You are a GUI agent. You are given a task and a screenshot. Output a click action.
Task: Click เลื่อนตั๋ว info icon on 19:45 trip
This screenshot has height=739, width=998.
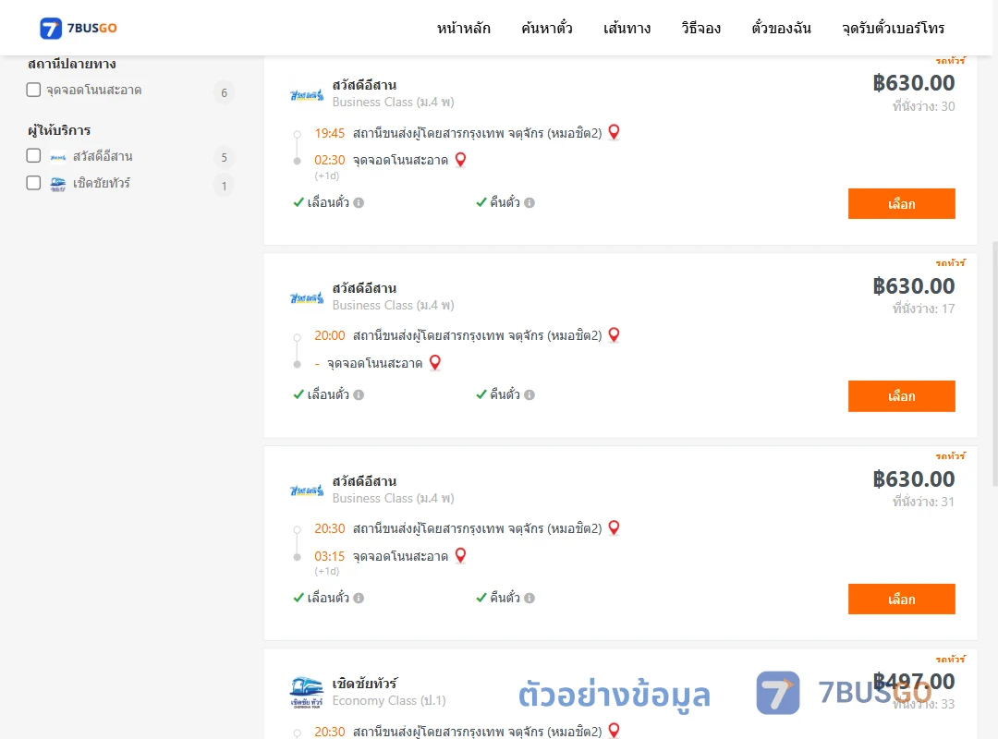click(x=359, y=203)
